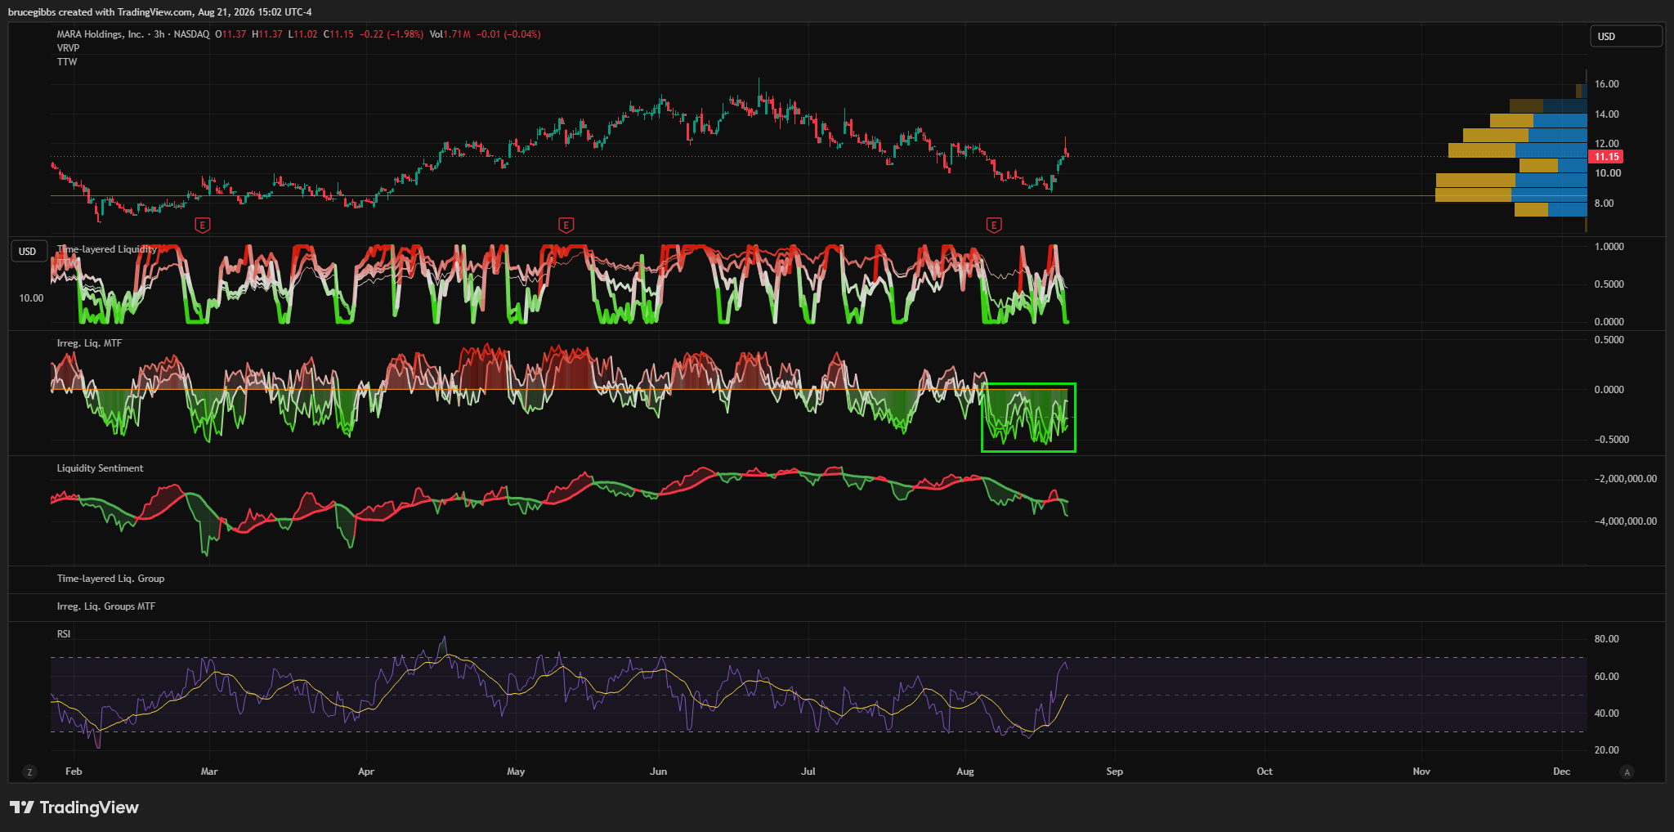Image resolution: width=1674 pixels, height=832 pixels.
Task: Click the August earnings E marker
Action: pos(994,225)
